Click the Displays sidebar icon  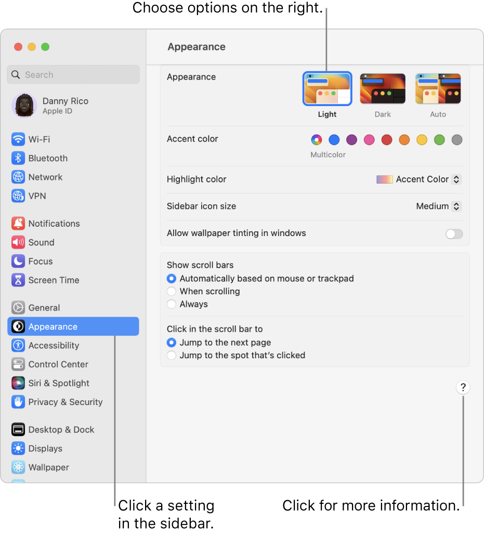(44, 448)
